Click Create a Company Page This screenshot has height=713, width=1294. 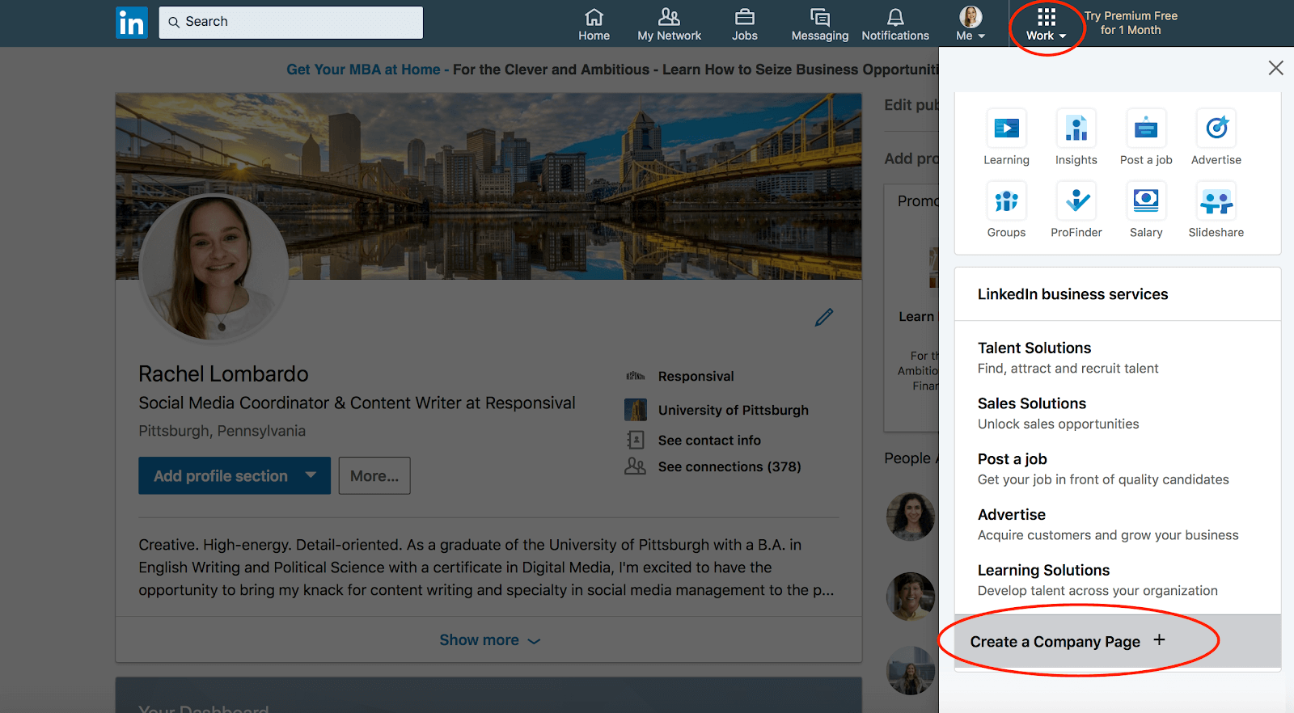tap(1118, 641)
